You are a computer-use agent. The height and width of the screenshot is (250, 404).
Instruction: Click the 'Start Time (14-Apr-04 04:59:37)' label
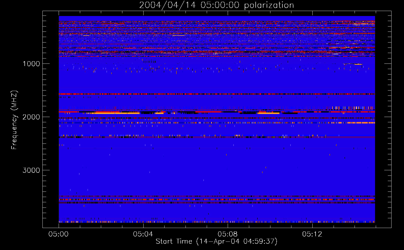(x=216, y=241)
